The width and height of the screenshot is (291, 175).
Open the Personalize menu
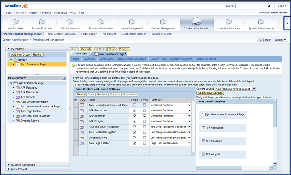(60, 13)
